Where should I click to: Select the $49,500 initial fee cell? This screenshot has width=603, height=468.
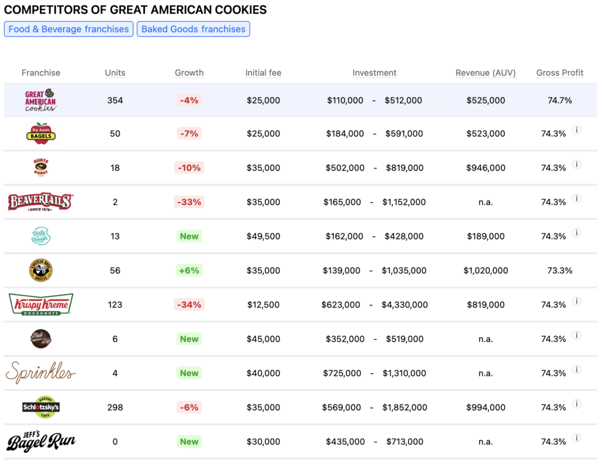pyautogui.click(x=263, y=236)
